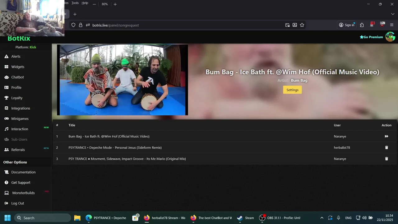Click the padlock site security icon
Viewport: 398px width, 224px height.
[x=81, y=25]
